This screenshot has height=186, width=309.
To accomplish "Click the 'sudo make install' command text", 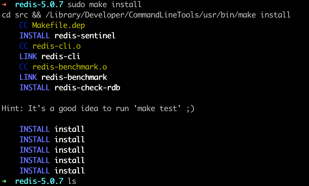I will point(104,5).
